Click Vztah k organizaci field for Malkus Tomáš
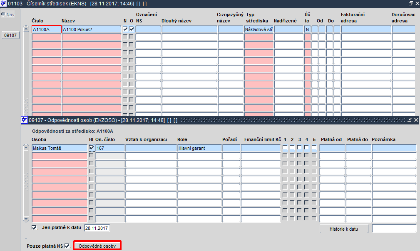The width and height of the screenshot is (420, 251). (151, 148)
